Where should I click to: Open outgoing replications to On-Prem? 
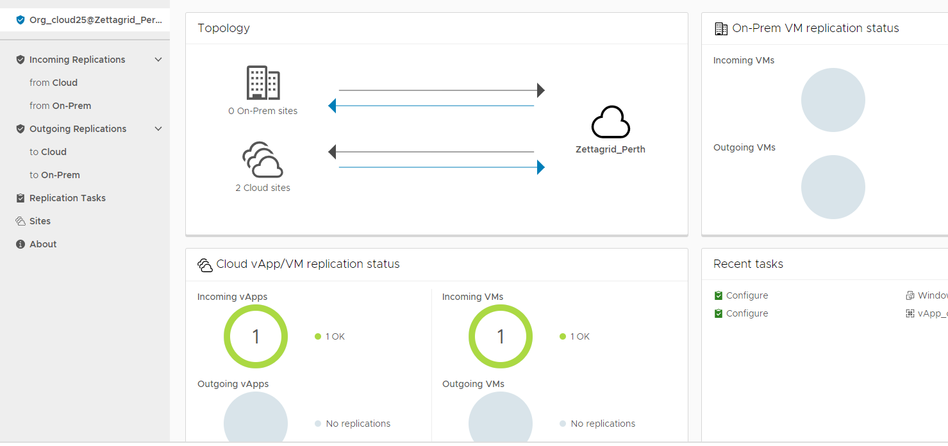(x=54, y=175)
